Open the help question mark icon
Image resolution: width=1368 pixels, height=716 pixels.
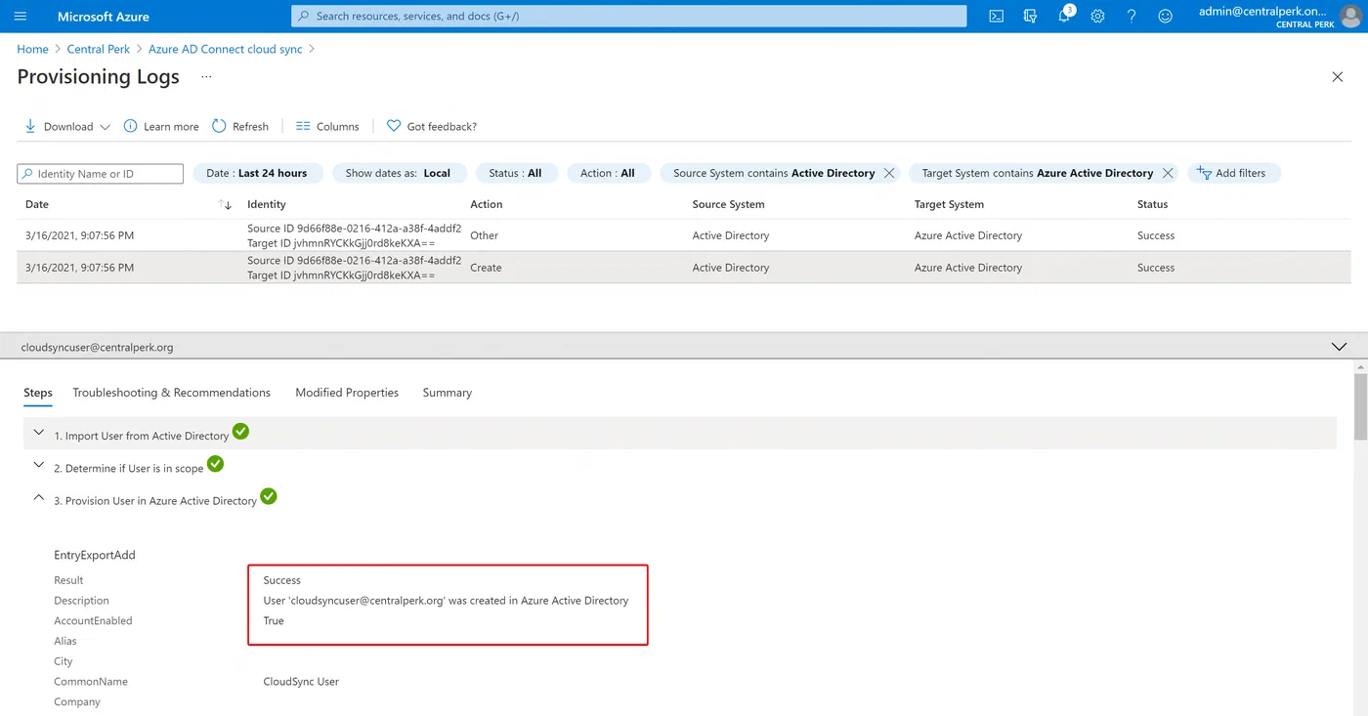pos(1132,17)
